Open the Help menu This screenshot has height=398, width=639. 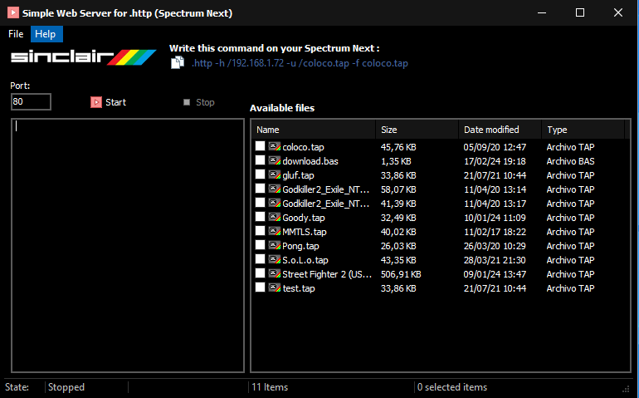point(46,34)
